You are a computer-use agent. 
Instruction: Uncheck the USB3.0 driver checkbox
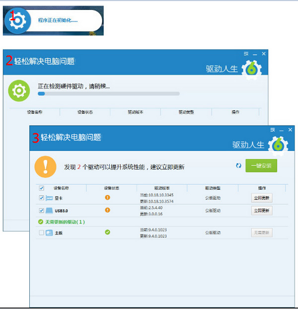point(41,211)
